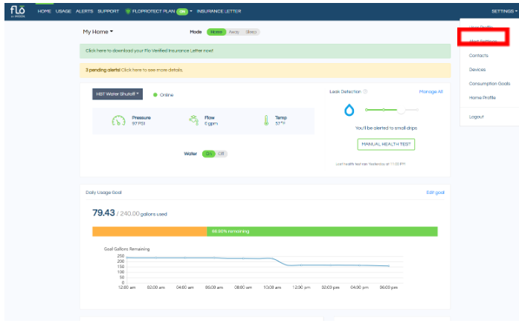This screenshot has width=519, height=332.
Task: Expand the HBT Water Shutoff device dropdown
Action: [117, 94]
